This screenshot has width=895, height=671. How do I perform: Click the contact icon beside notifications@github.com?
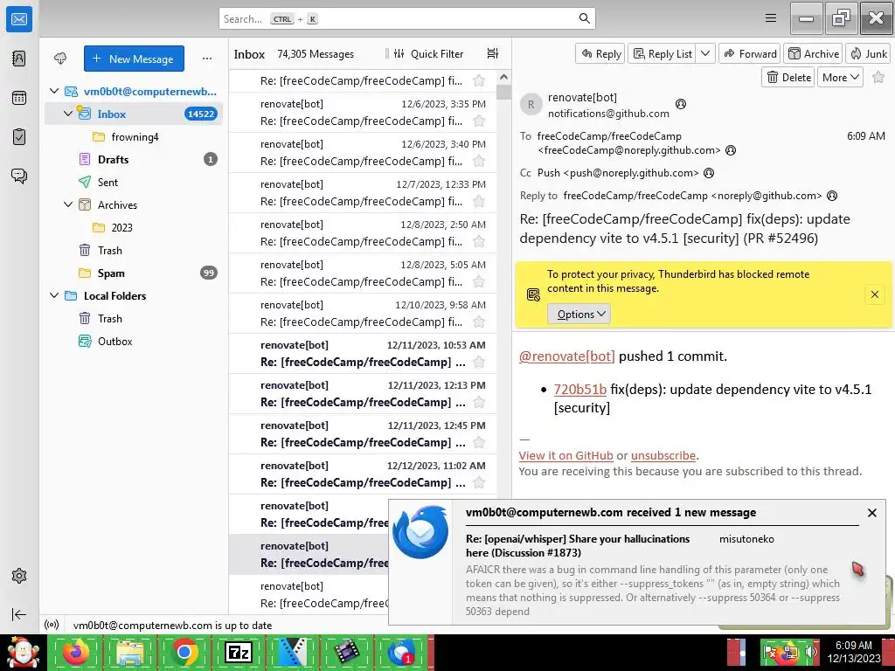681,104
